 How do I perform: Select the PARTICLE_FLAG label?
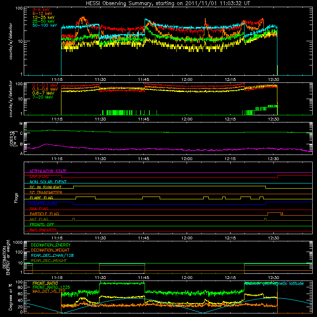[x=44, y=214]
